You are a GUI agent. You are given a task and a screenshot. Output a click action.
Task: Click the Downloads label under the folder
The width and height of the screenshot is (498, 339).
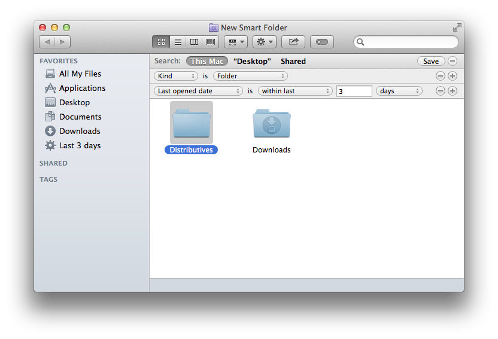coord(272,149)
